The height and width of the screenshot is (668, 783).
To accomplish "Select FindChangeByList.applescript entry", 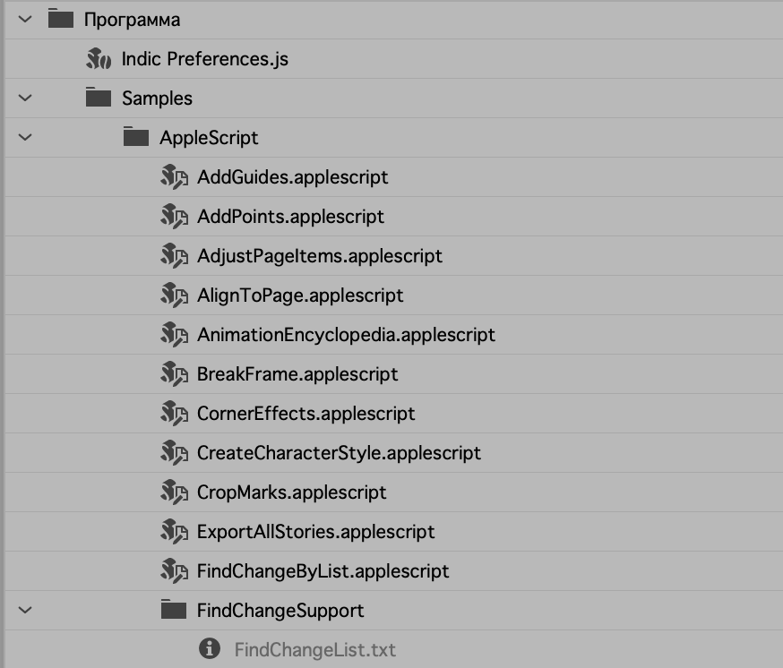I will [x=323, y=570].
